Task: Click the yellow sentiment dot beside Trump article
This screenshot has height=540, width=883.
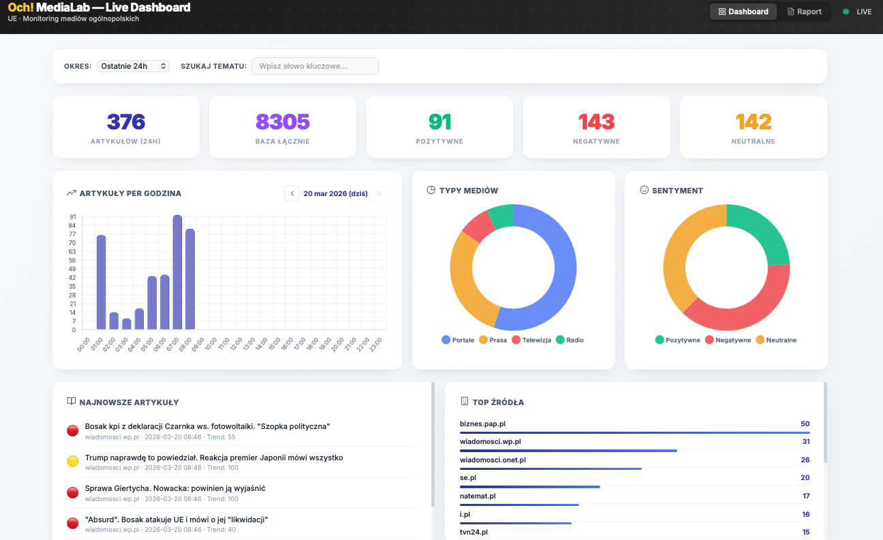Action: [73, 462]
